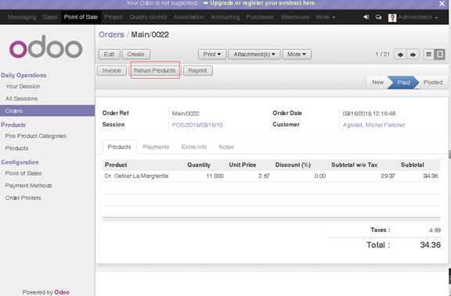Go to previous order record arrow
451x296 pixels.
(400, 55)
